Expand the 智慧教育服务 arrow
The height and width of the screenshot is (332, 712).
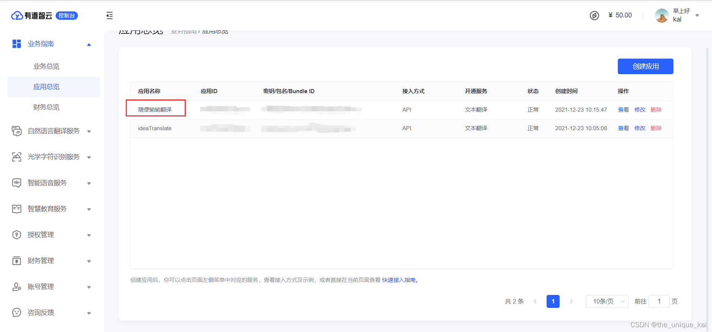pos(89,209)
